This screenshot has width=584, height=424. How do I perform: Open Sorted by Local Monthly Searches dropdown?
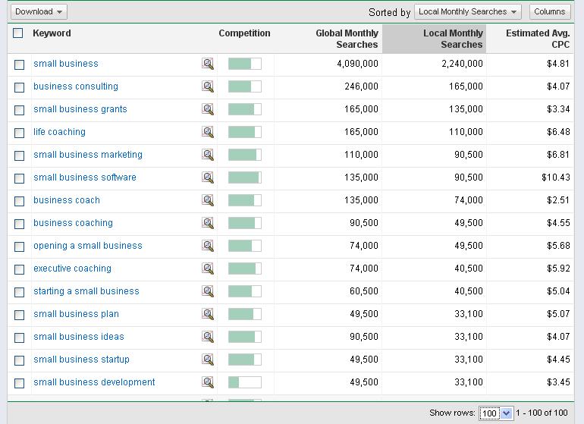click(467, 12)
